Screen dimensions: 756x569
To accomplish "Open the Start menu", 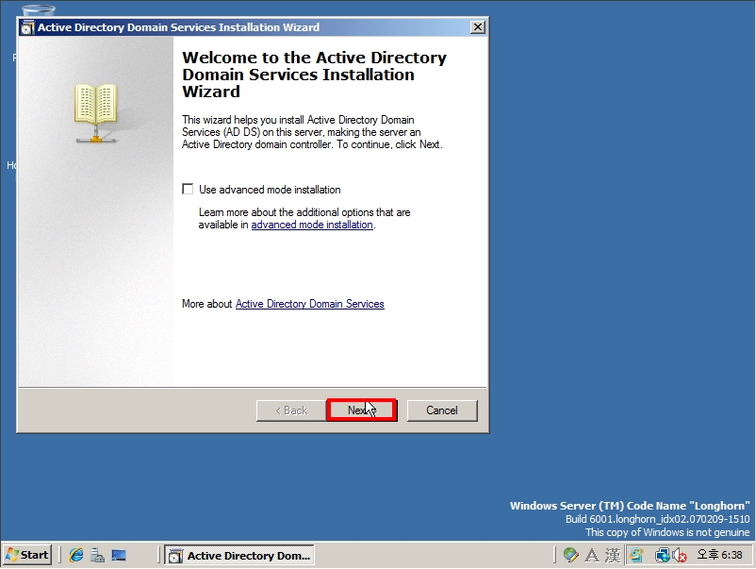I will 27,555.
